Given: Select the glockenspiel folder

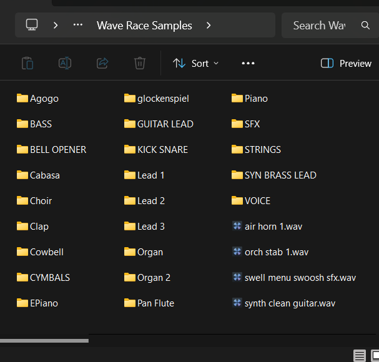Looking at the screenshot, I should click(157, 99).
